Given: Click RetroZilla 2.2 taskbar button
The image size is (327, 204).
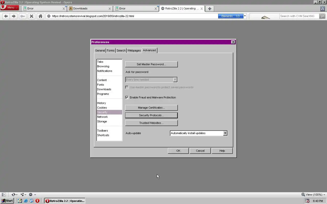Looking at the screenshot, I should (x=65, y=201).
